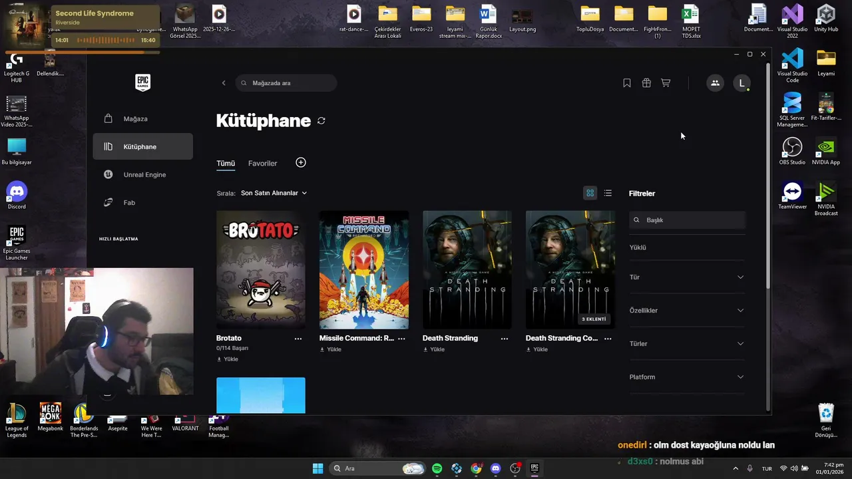Open the NVIDIA App desktop shortcut
Screen dimensions: 852x479
tap(826, 151)
